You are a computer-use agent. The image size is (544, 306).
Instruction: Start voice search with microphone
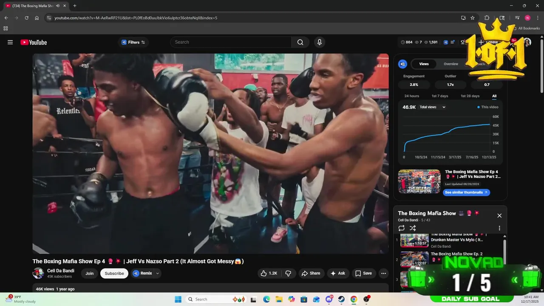(x=320, y=42)
